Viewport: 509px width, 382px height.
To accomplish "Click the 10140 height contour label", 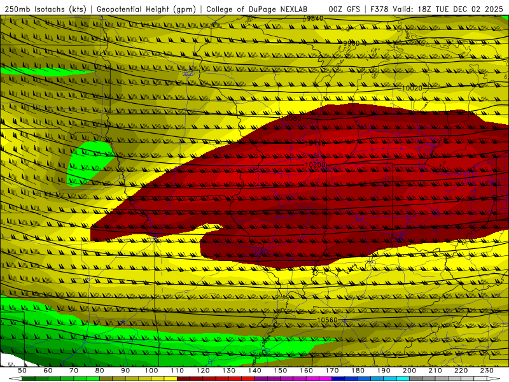I will click(315, 143).
